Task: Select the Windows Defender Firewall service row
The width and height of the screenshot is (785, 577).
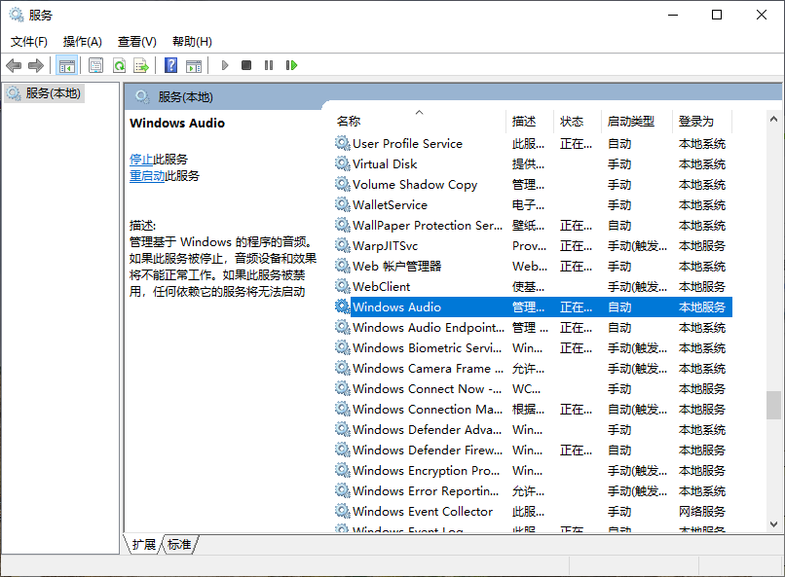Action: pyautogui.click(x=427, y=451)
